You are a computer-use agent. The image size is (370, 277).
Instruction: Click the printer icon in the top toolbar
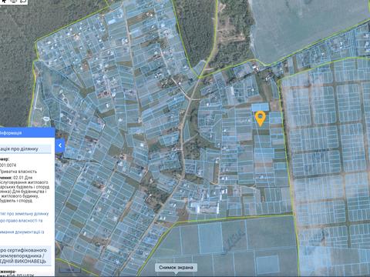point(14,2)
